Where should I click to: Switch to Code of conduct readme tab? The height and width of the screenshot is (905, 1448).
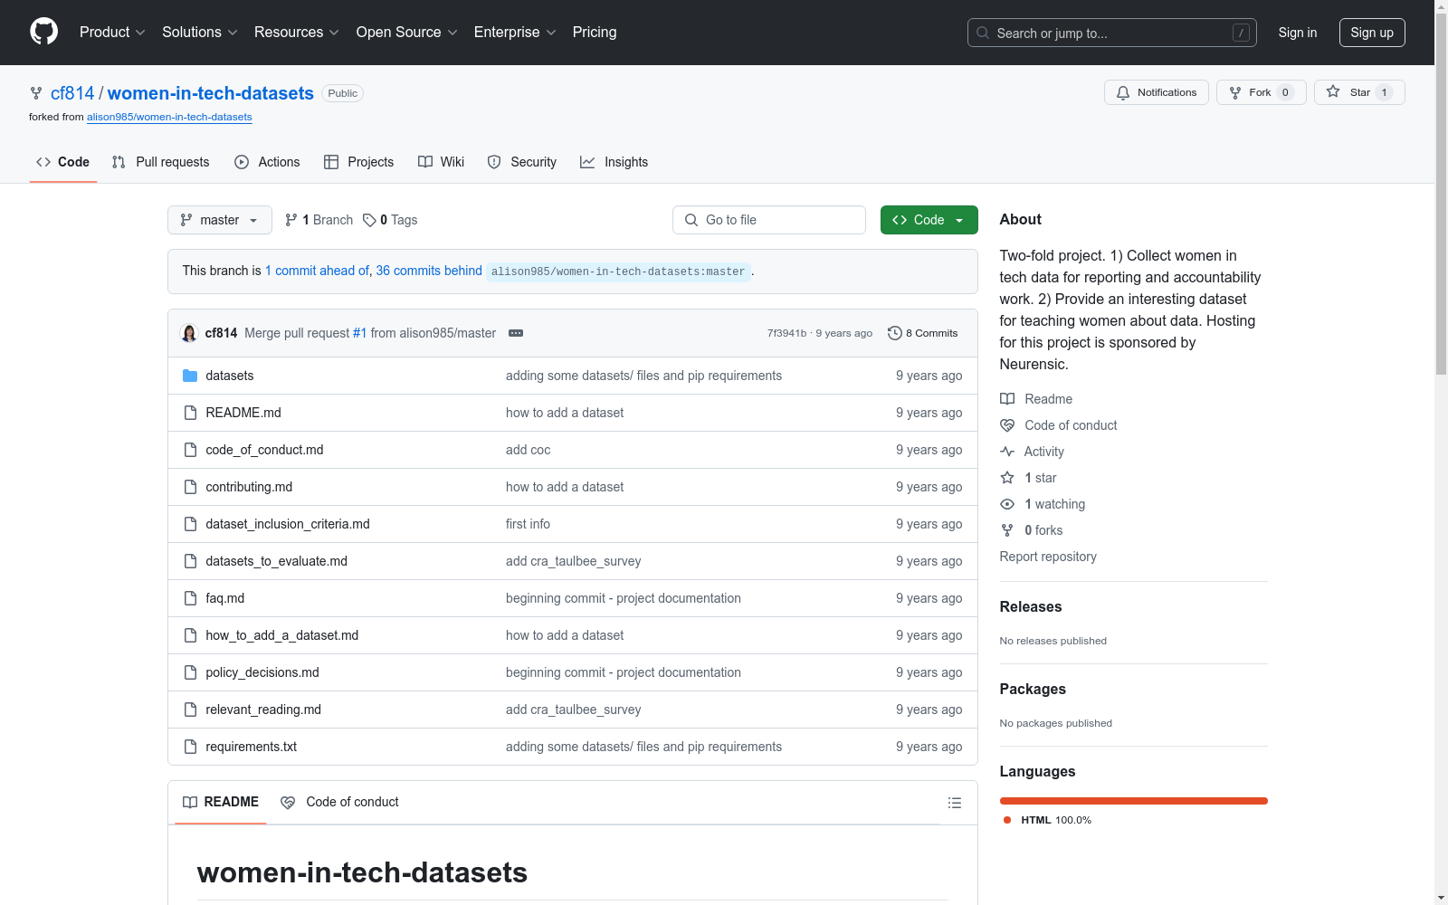click(x=339, y=803)
